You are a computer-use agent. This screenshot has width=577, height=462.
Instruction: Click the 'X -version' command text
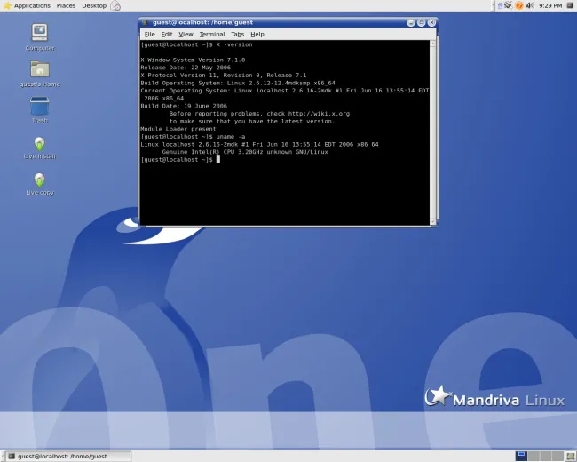[x=234, y=44]
